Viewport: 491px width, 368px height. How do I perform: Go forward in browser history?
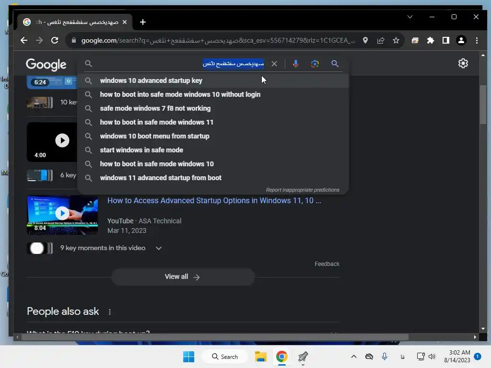pos(39,40)
